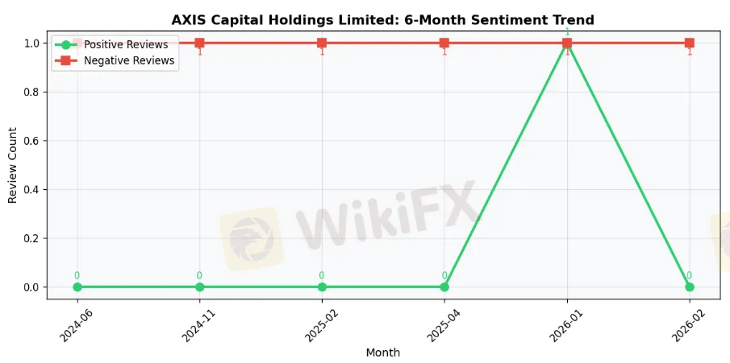Click the red marker at 2024-11
This screenshot has height=363, width=730.
199,43
